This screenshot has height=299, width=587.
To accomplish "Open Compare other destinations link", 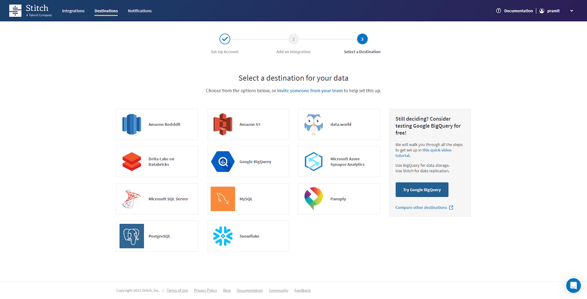I will 421,207.
